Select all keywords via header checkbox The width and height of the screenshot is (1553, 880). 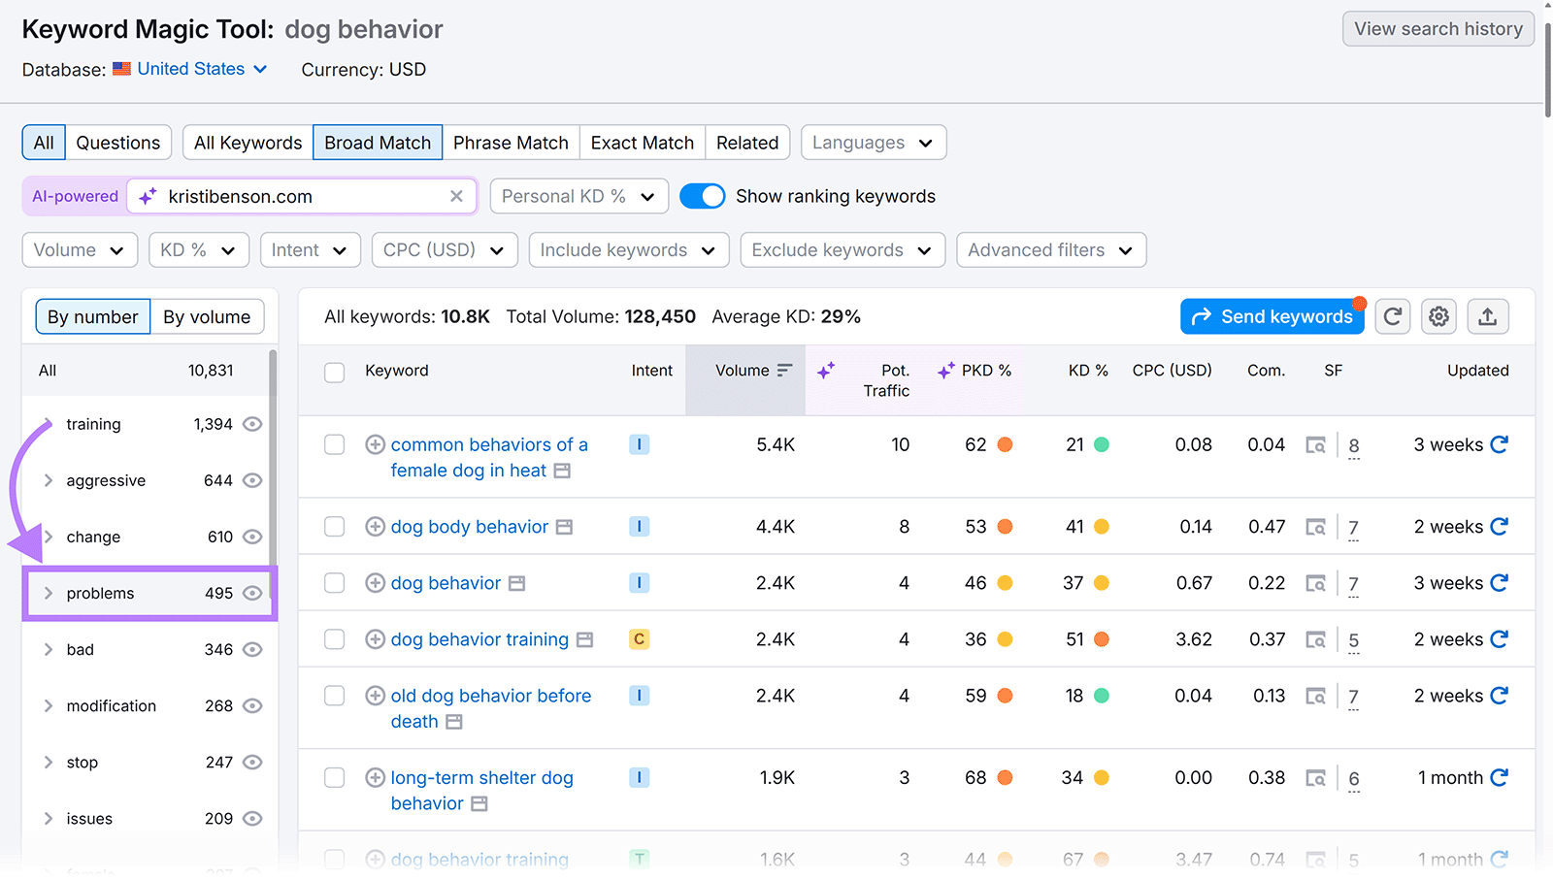click(334, 371)
